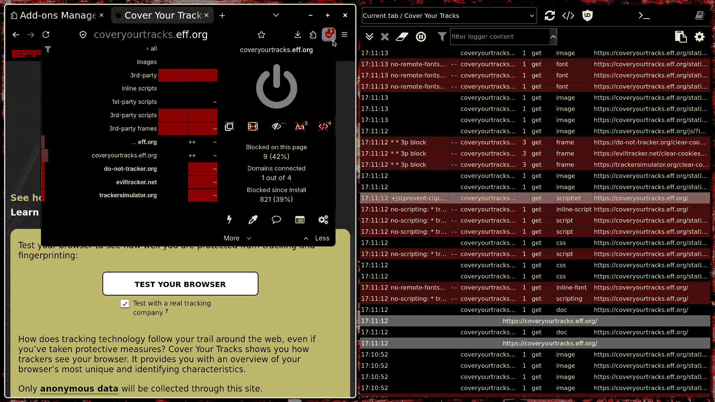Select the eviltracker.net firewall row label
Image resolution: width=715 pixels, height=402 pixels.
[136, 182]
